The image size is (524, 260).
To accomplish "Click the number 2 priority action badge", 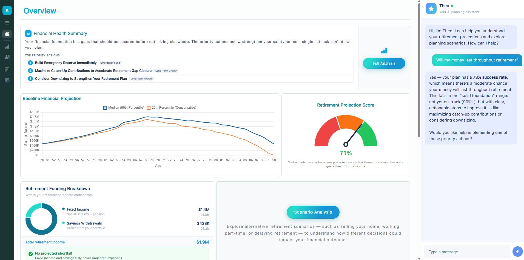I will tap(30, 71).
